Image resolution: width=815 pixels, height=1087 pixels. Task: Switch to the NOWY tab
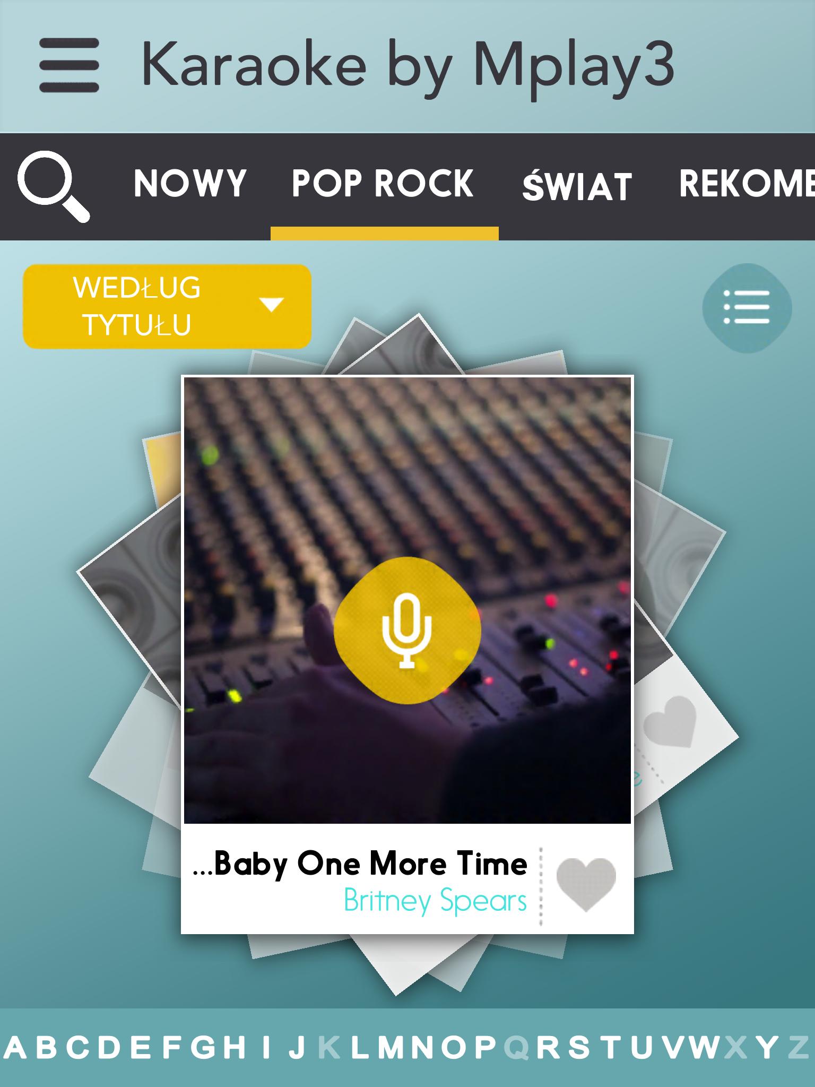(x=190, y=183)
